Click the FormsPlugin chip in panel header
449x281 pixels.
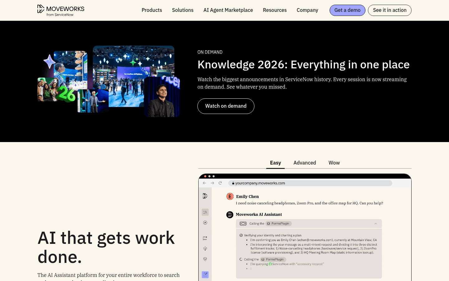coord(278,224)
